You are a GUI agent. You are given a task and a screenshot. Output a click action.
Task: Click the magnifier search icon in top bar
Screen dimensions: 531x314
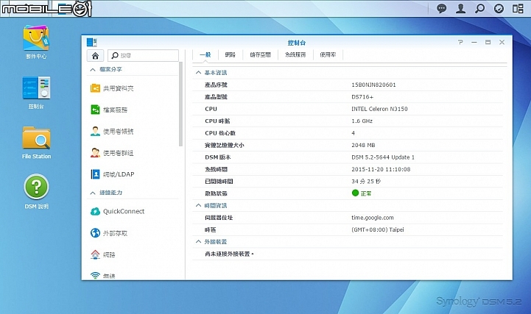click(479, 8)
